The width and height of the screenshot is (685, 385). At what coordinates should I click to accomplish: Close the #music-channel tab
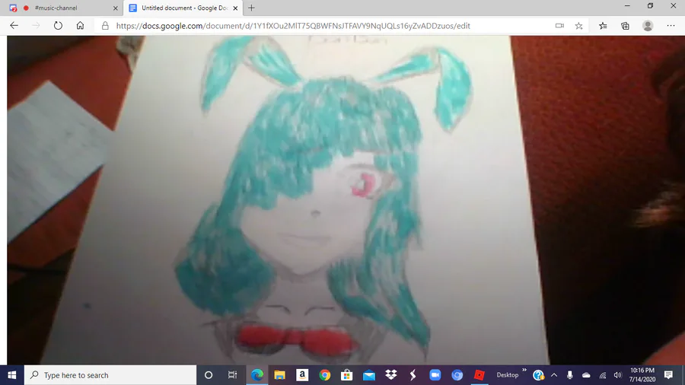pos(116,8)
